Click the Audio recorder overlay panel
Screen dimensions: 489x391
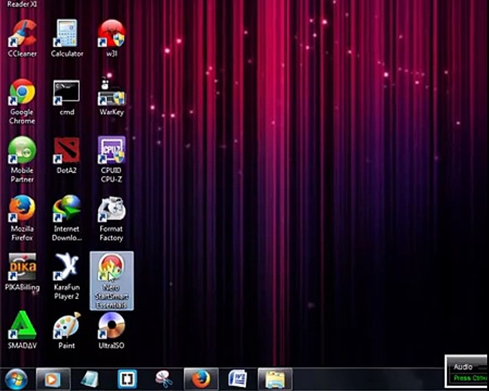467,371
